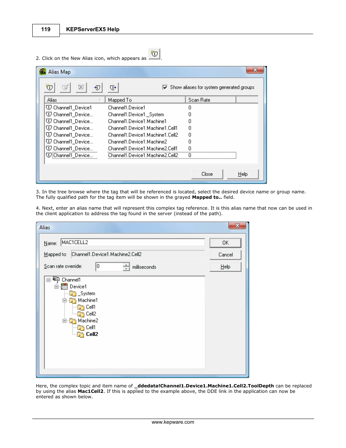Screen dimensions: 346x448
Task: Collapse the Channel1 tree node
Action: coord(48,280)
